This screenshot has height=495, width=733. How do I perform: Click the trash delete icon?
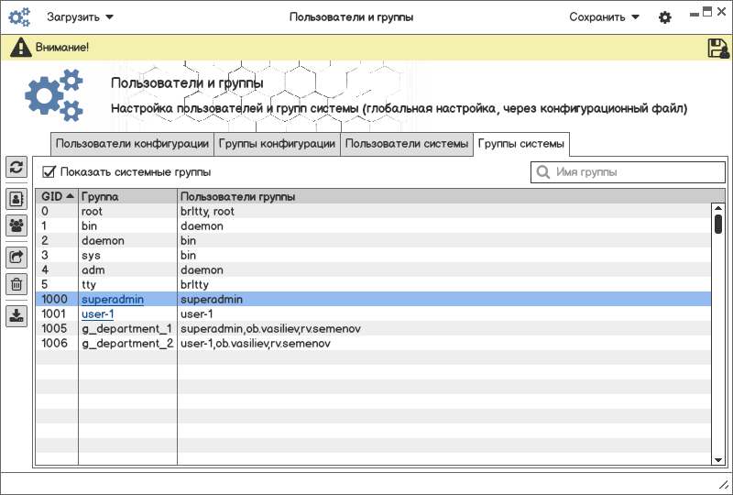pos(16,284)
